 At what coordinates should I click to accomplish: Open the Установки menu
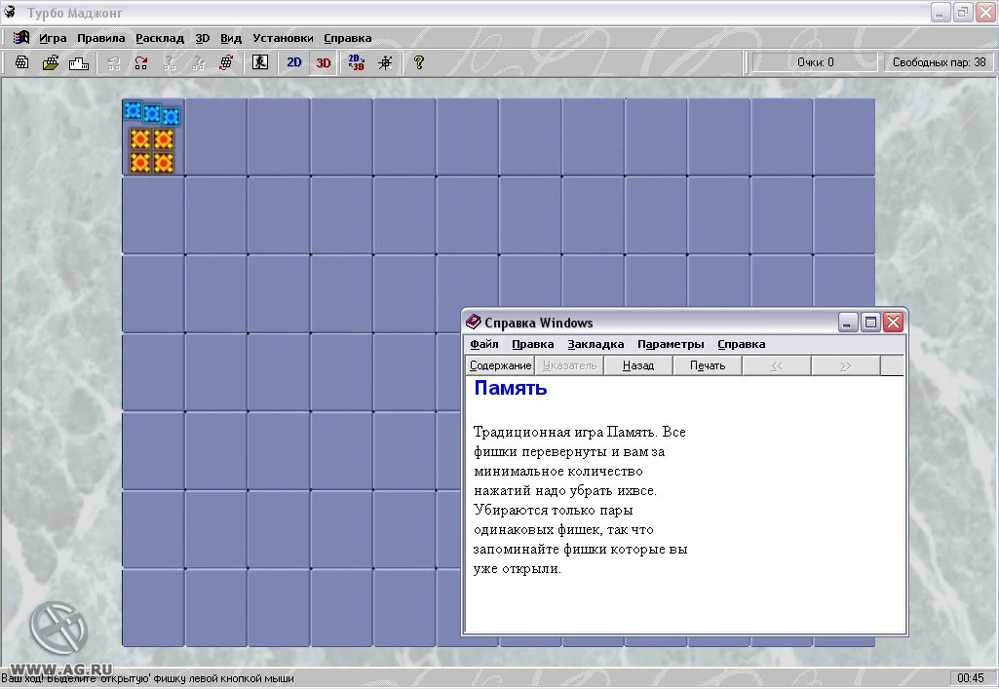tap(283, 38)
